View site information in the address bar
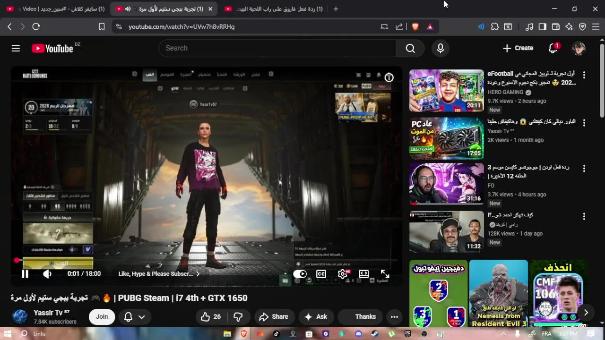 pyautogui.click(x=119, y=27)
